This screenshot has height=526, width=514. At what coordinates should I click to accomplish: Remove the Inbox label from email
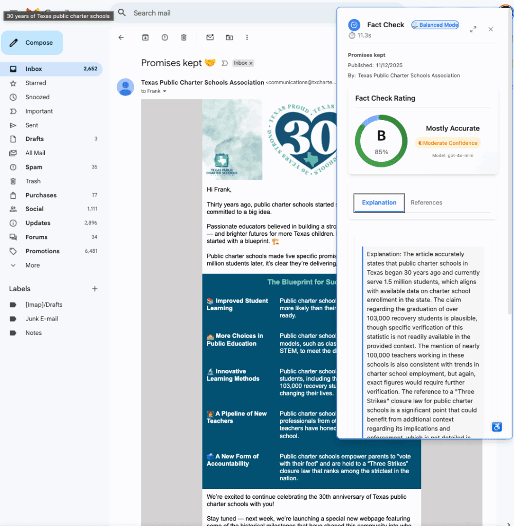click(251, 63)
